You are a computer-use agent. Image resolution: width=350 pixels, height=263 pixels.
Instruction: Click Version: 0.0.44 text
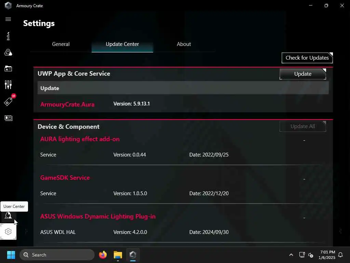coord(130,155)
